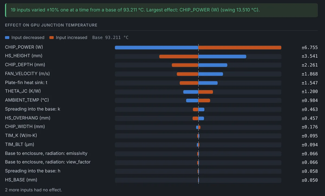The width and height of the screenshot is (325, 196).
Task: Click the ±1.200 value
Action: point(310,92)
